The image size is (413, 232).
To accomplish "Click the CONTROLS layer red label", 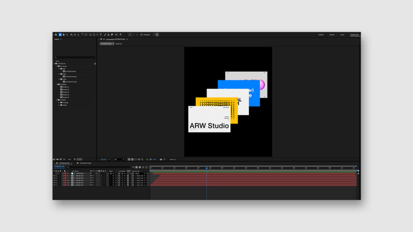I will [65, 173].
